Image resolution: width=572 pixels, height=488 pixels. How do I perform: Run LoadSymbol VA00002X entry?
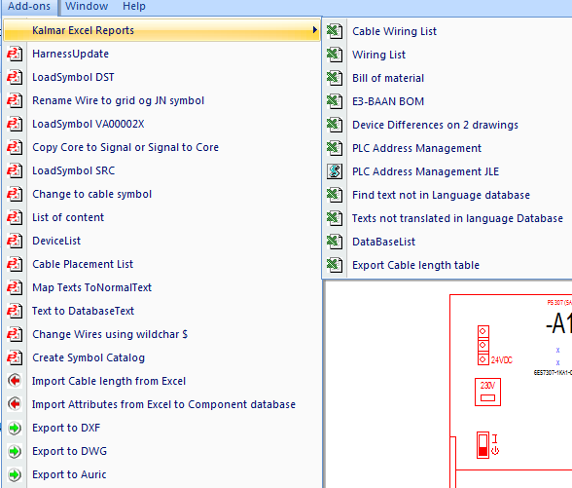[161, 125]
